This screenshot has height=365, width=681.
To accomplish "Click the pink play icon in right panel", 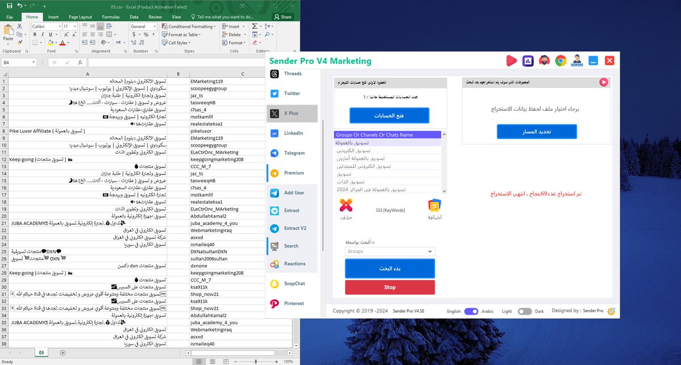I will click(x=604, y=82).
